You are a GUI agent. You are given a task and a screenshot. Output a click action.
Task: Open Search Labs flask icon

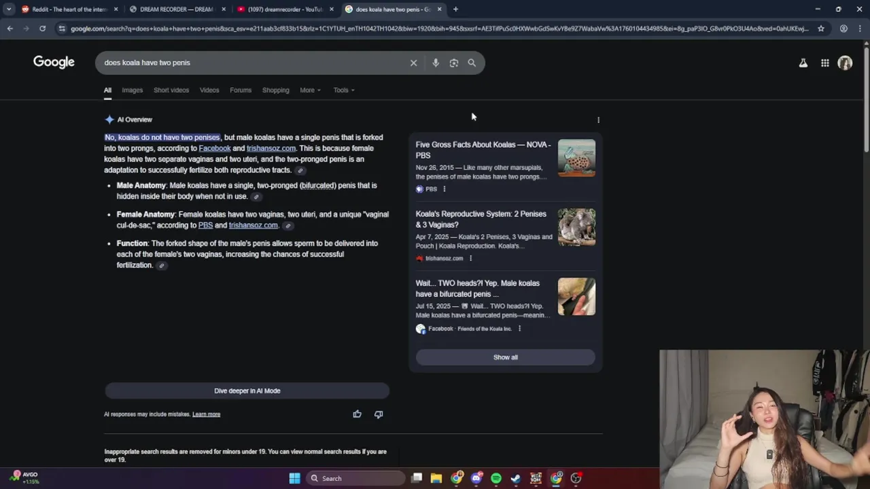point(803,63)
